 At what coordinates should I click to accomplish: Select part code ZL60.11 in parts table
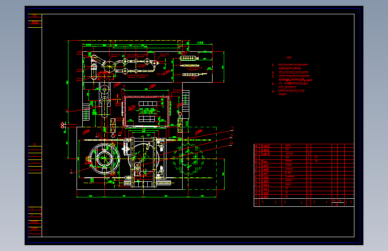click(265, 150)
